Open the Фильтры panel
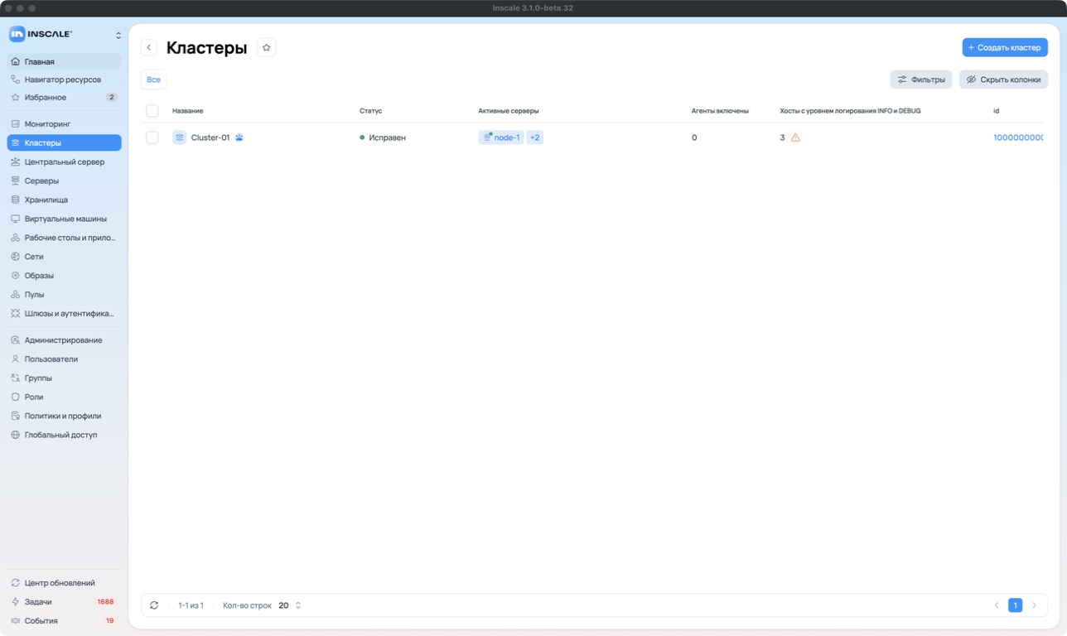Viewport: 1067px width, 636px height. (x=921, y=79)
